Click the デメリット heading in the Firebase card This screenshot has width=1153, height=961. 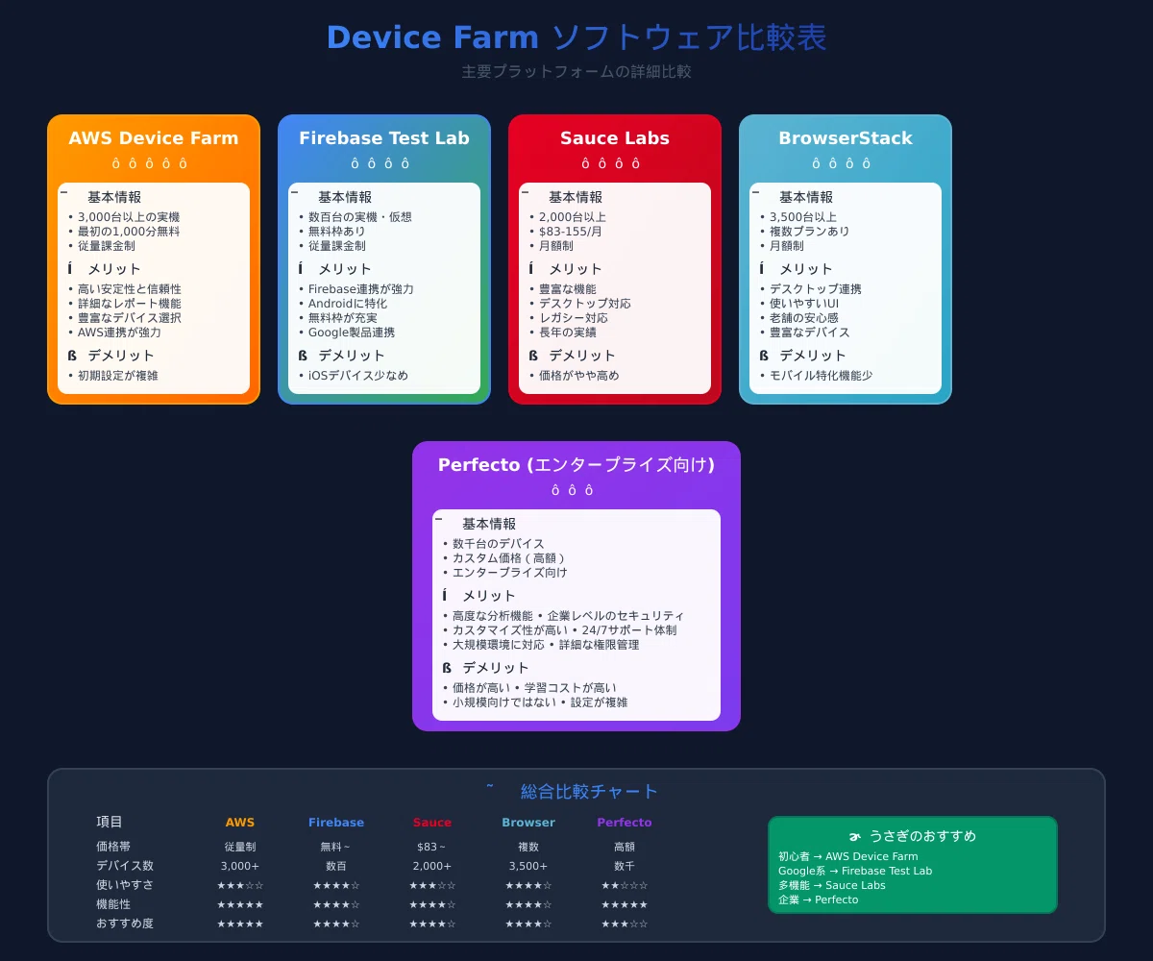coord(352,356)
